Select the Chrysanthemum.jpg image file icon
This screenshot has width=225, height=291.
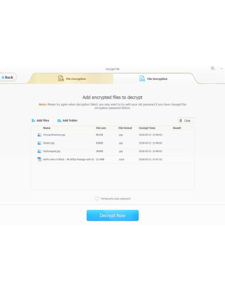pyautogui.click(x=40, y=135)
